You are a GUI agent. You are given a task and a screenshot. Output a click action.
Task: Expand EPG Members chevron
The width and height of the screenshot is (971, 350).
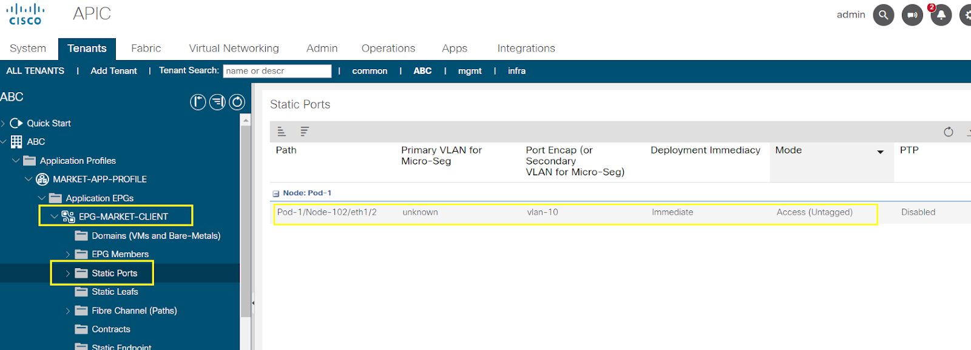pos(68,255)
